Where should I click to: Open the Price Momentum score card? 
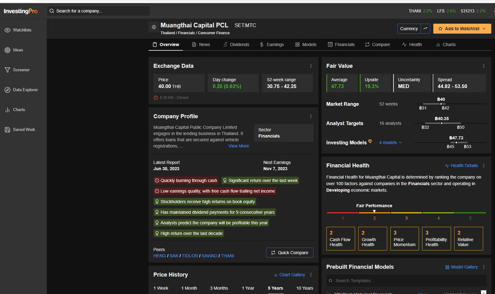point(404,238)
